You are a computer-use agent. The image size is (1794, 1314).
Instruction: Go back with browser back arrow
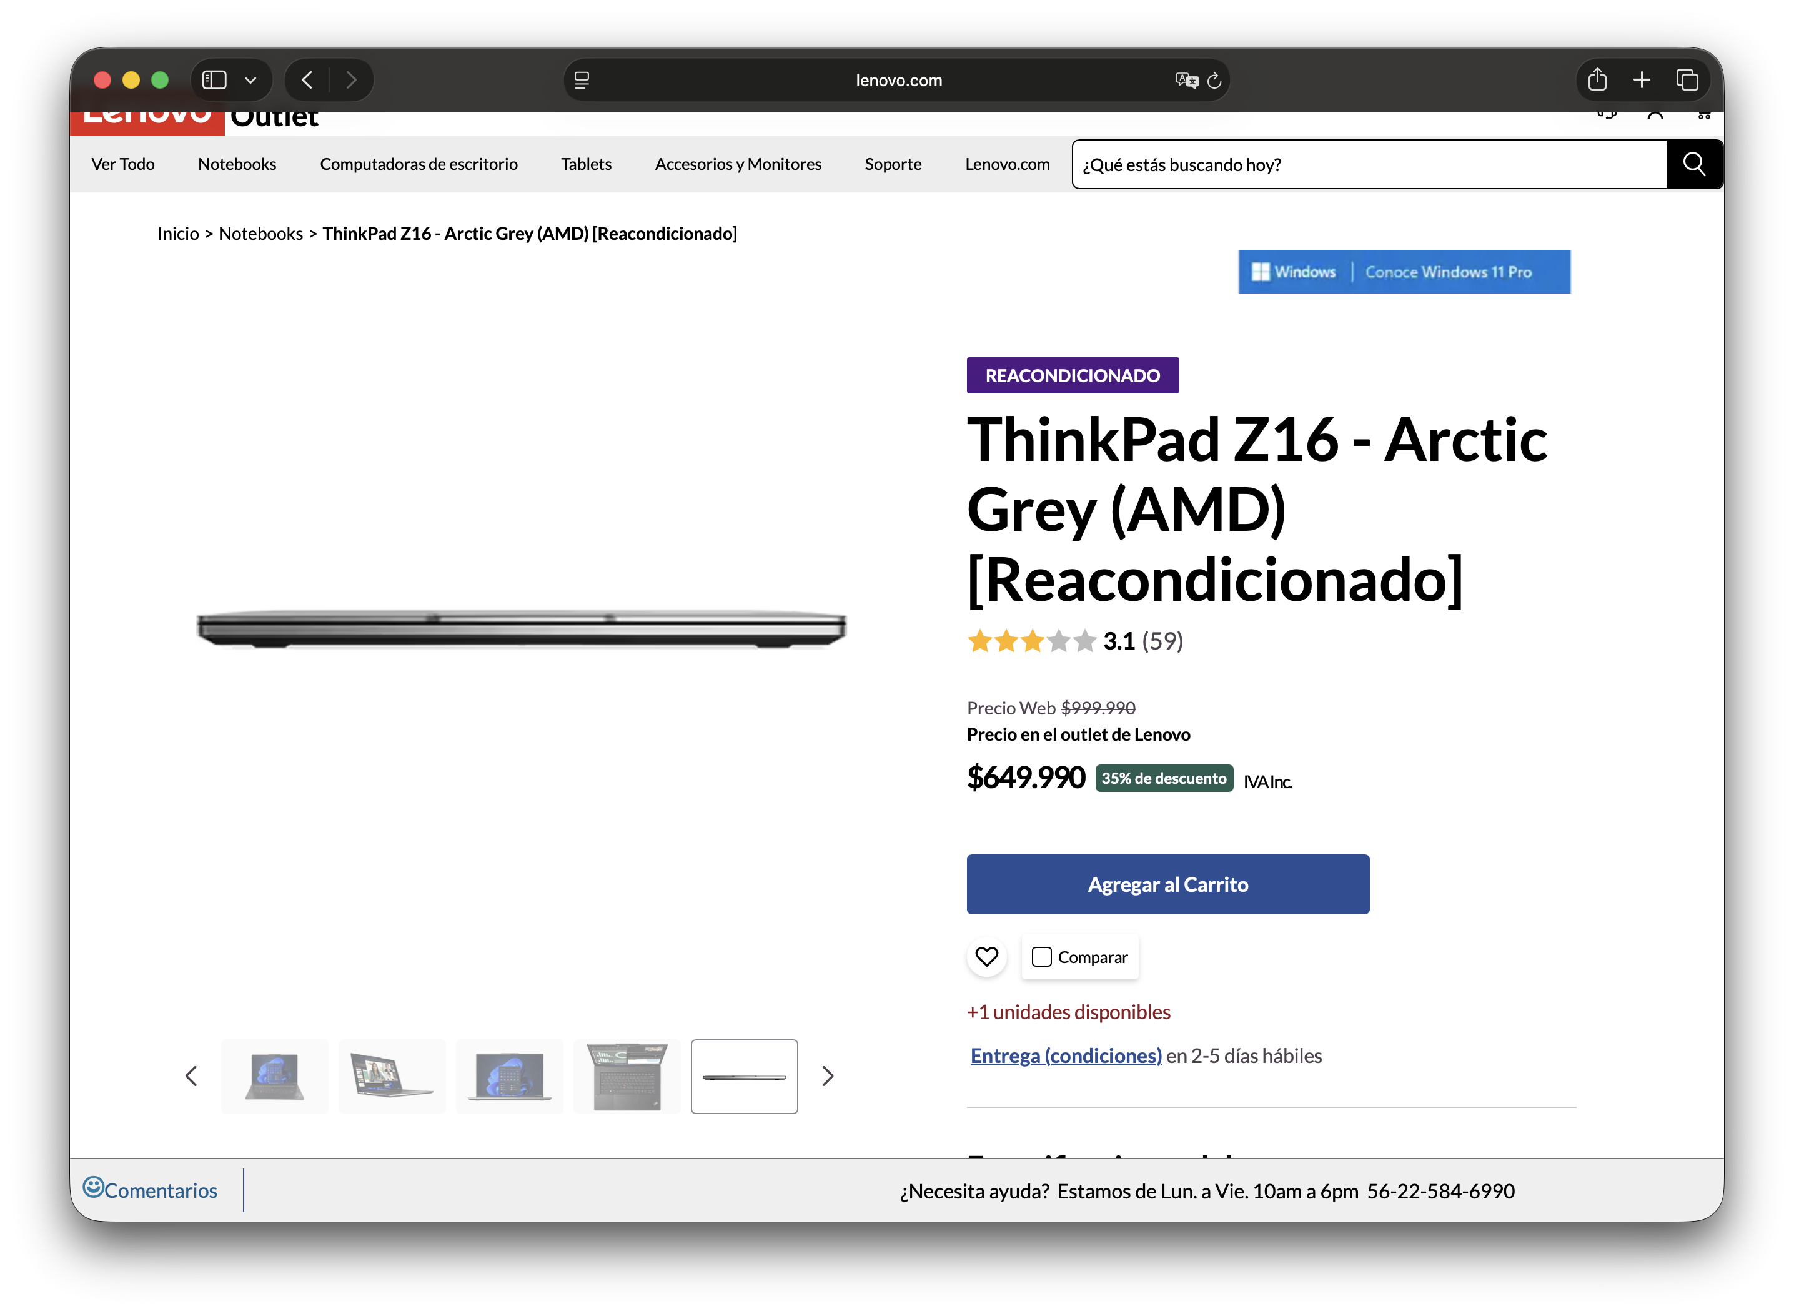coord(307,79)
